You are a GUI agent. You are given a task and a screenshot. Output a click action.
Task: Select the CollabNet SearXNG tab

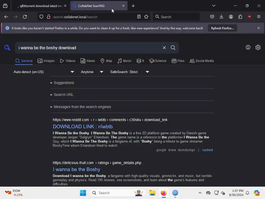click(99, 6)
